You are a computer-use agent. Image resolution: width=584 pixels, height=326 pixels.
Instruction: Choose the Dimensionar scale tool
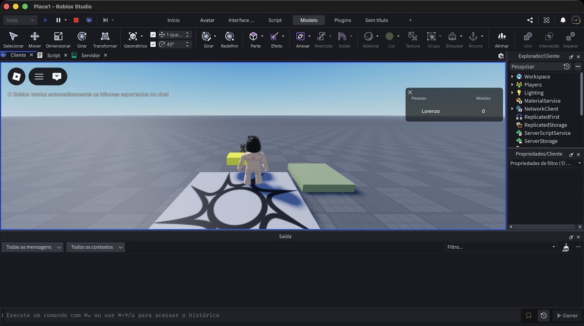[x=58, y=36]
